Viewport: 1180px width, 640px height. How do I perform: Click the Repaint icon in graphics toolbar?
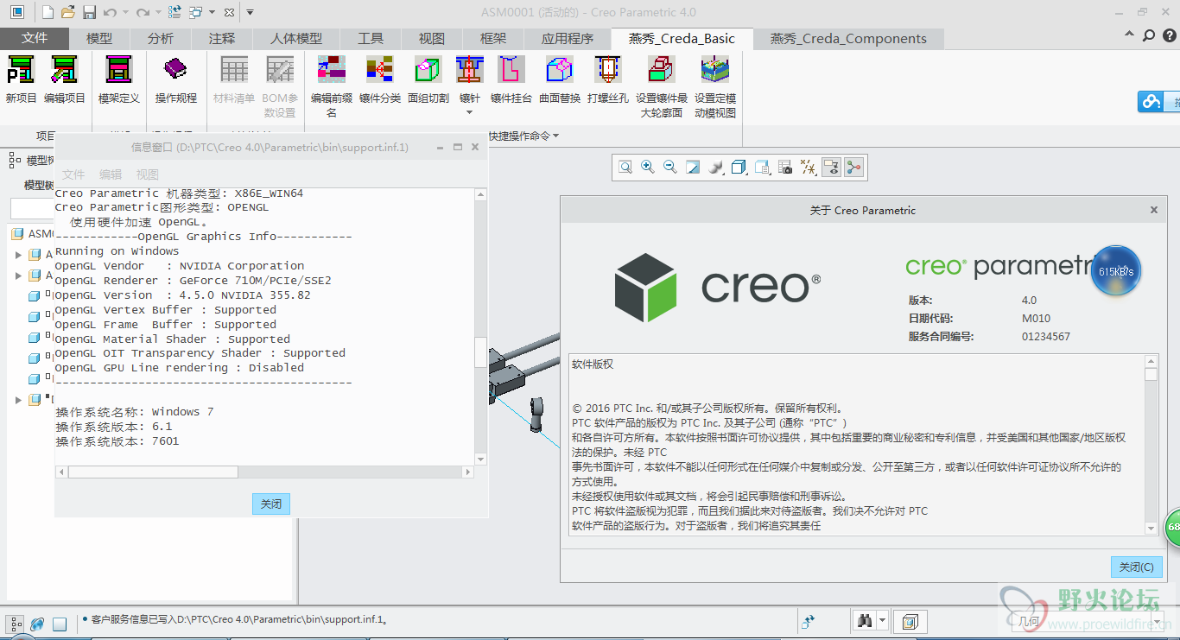693,168
